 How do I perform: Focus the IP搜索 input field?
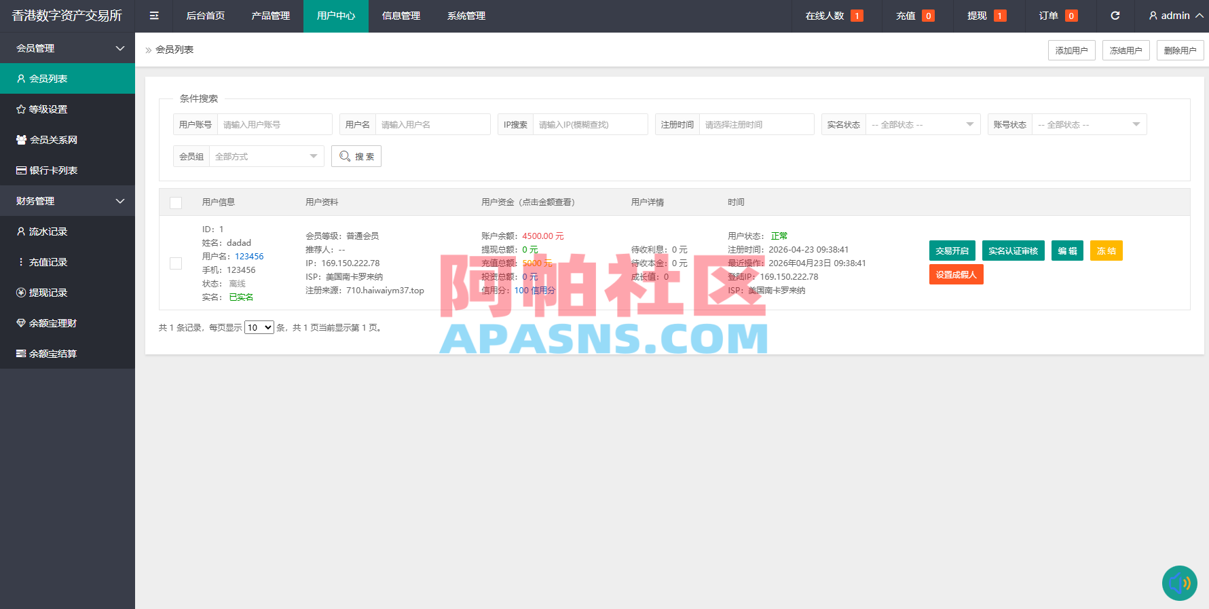590,125
